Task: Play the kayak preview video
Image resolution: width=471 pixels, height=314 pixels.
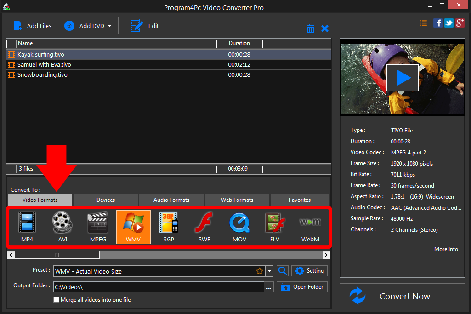Action: point(403,78)
